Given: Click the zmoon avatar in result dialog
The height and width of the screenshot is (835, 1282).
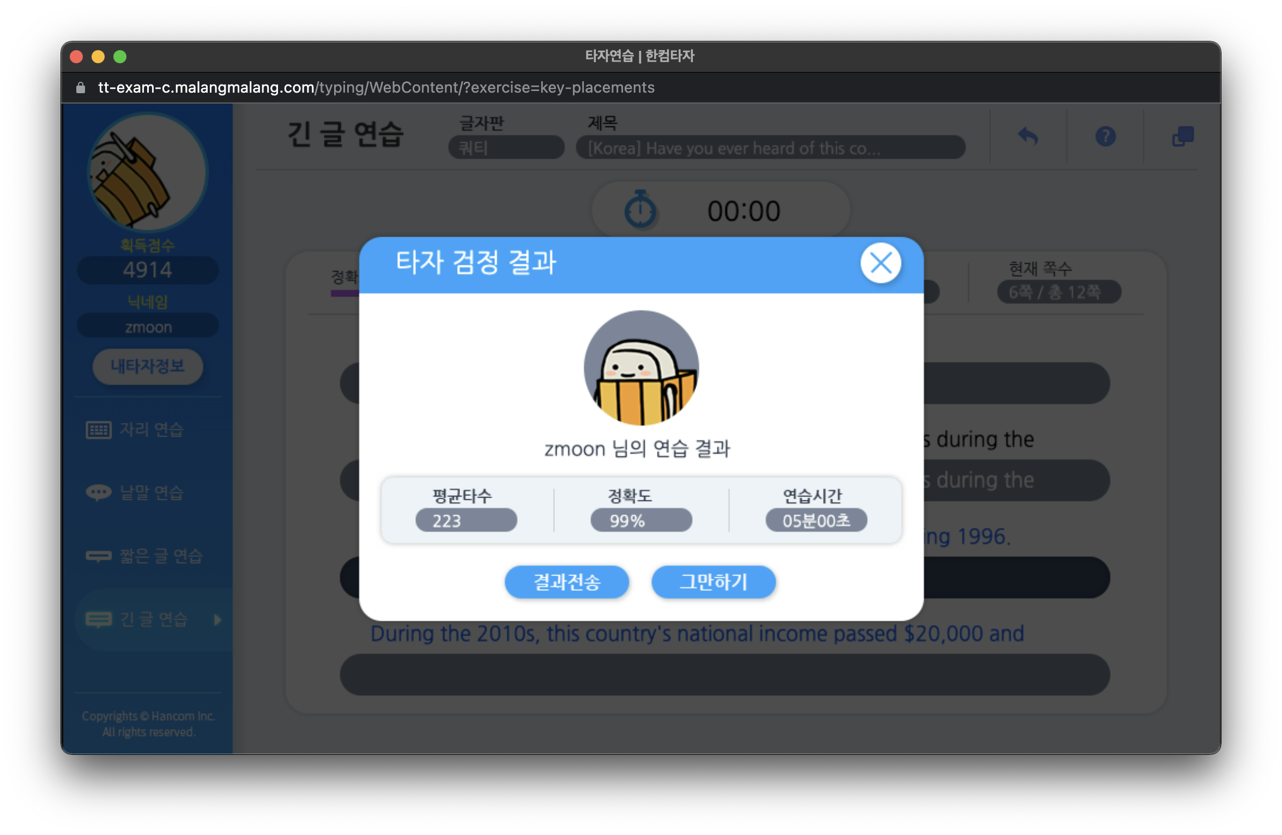Looking at the screenshot, I should (641, 368).
